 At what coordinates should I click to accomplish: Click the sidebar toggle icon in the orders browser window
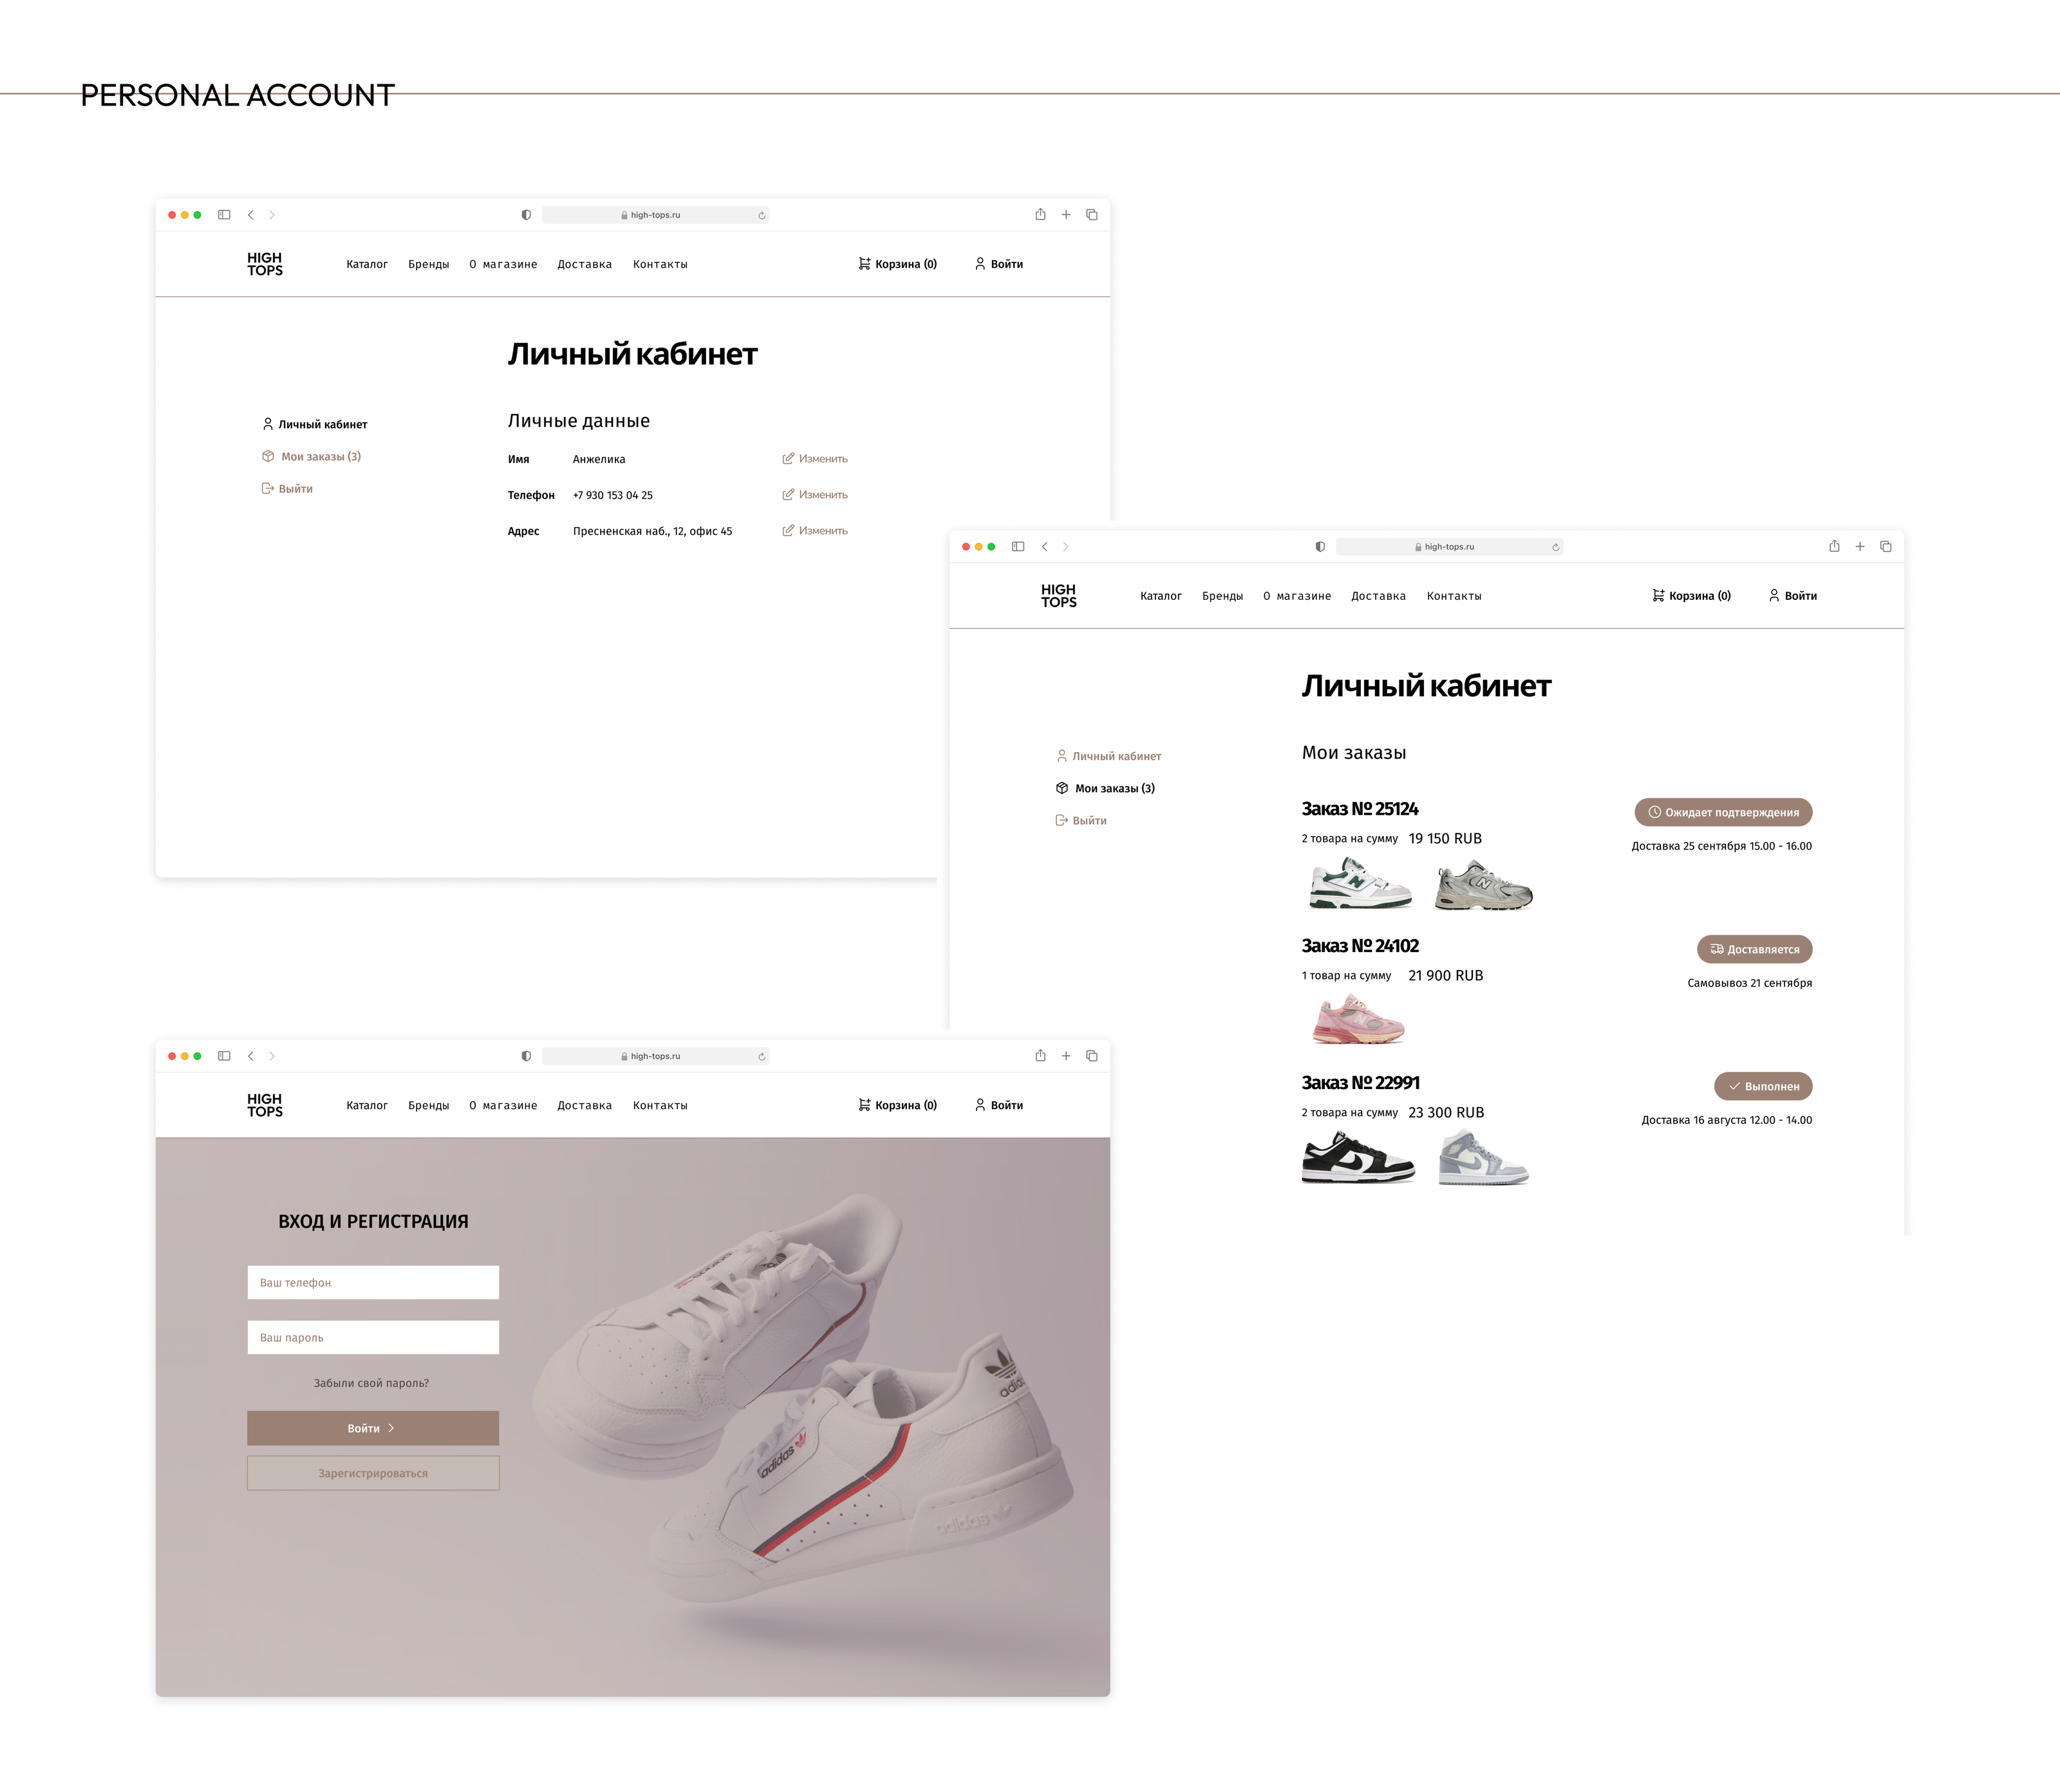pos(1018,547)
